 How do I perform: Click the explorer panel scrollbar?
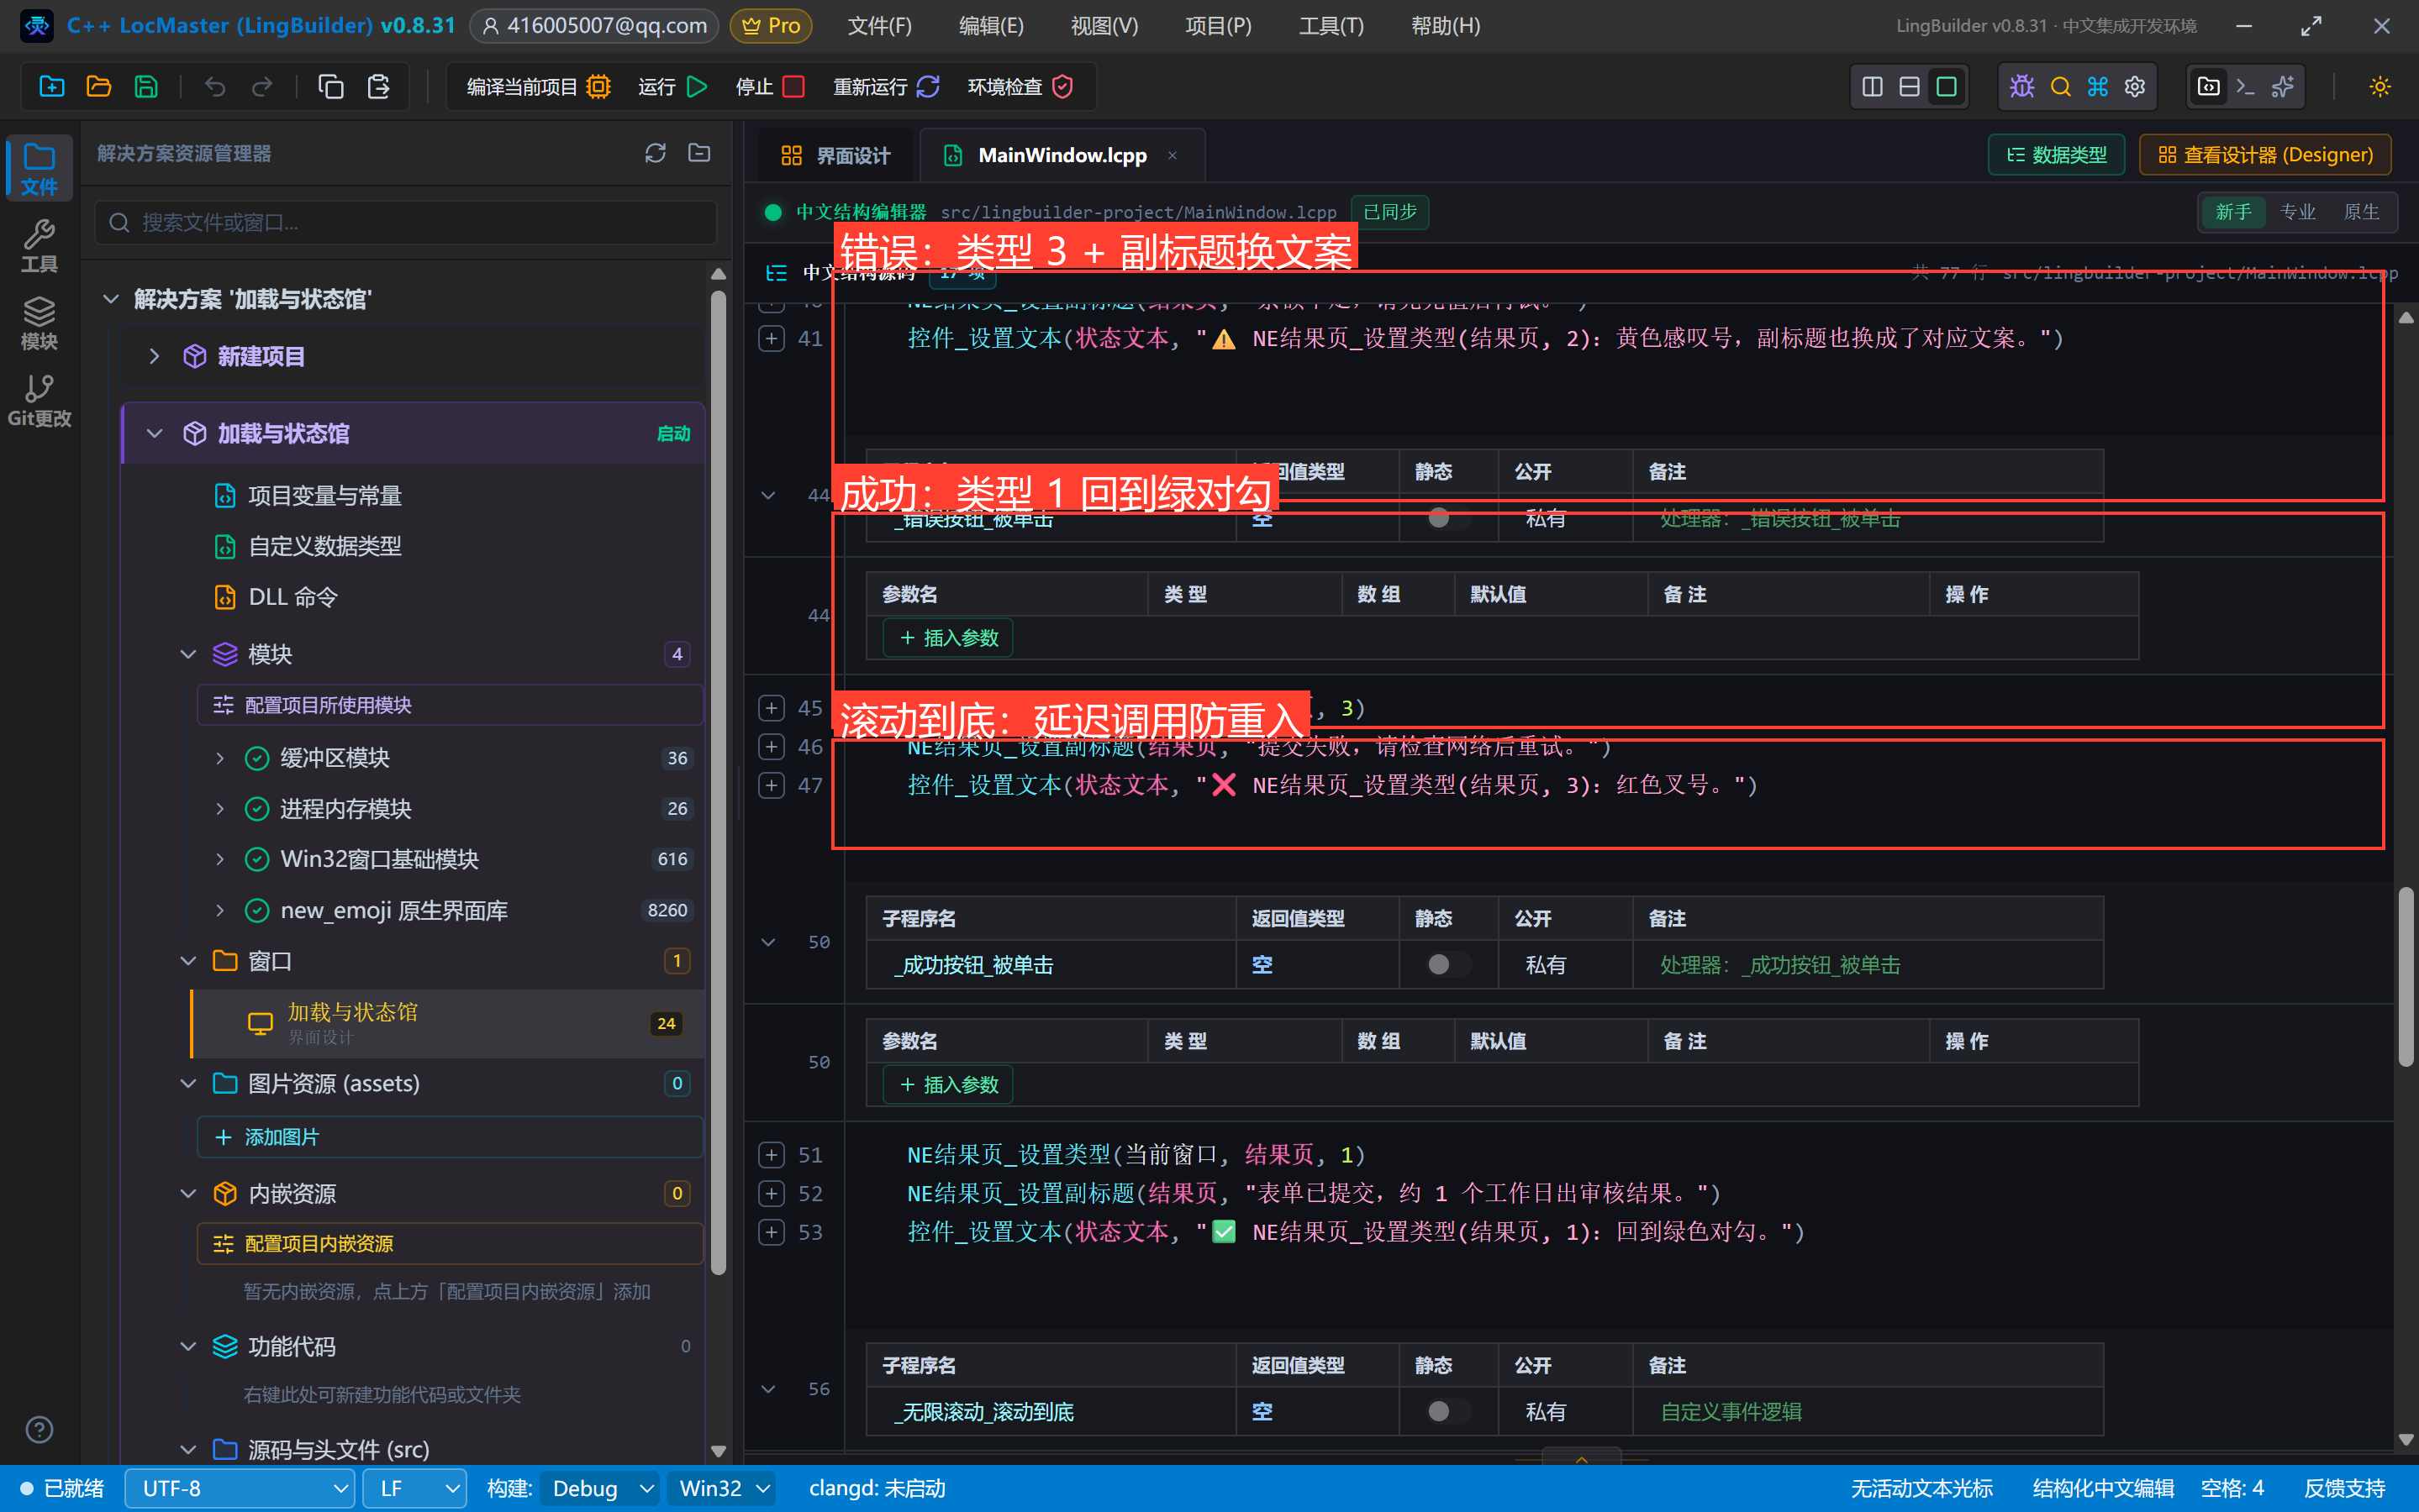(717, 783)
